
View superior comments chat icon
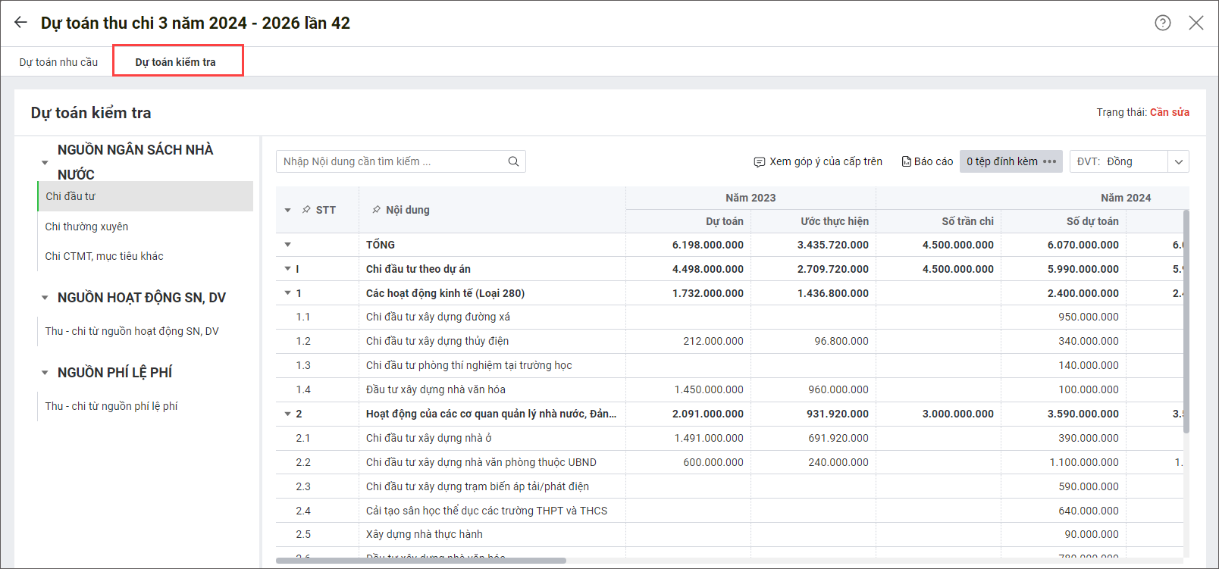[x=759, y=162]
